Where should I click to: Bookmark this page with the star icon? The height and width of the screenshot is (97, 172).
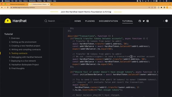click(155, 8)
